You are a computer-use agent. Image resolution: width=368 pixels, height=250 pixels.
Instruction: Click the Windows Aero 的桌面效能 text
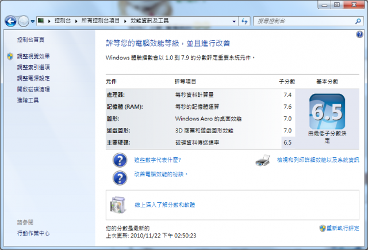click(208, 119)
